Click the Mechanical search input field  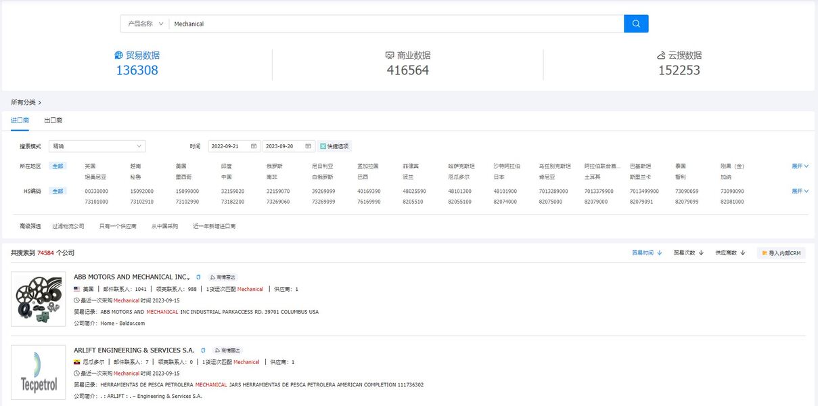(x=396, y=24)
